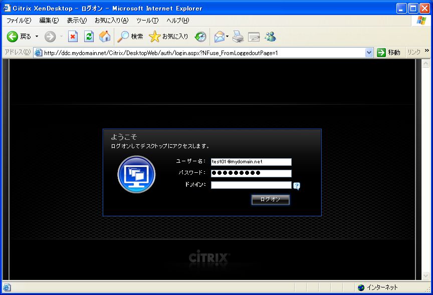Close the Internet Explorer window
The height and width of the screenshot is (295, 433).
[424, 9]
